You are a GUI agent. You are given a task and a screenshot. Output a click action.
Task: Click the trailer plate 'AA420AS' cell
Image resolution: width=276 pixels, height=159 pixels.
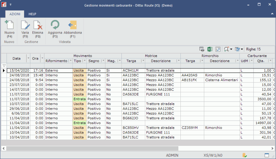192,75
